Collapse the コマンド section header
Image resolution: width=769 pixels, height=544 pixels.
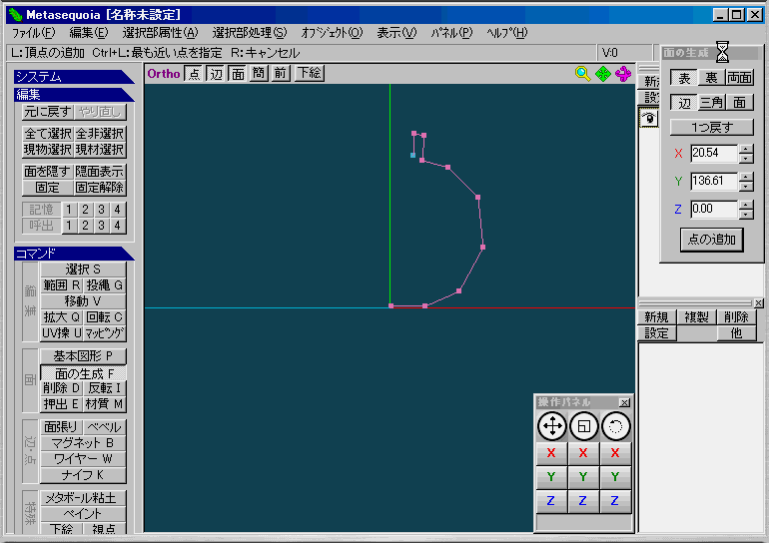74,254
